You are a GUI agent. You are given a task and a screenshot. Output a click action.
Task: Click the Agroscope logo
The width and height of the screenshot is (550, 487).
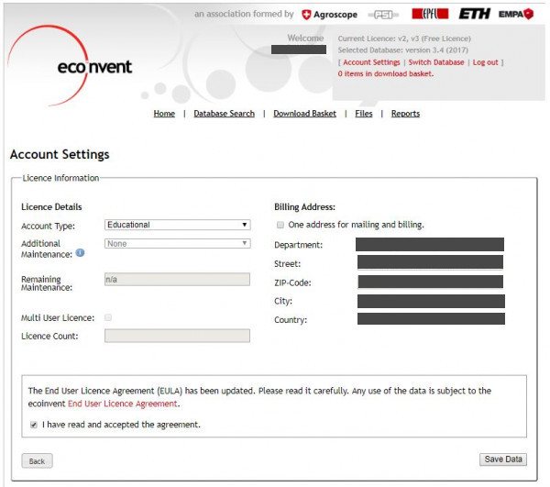tap(329, 15)
